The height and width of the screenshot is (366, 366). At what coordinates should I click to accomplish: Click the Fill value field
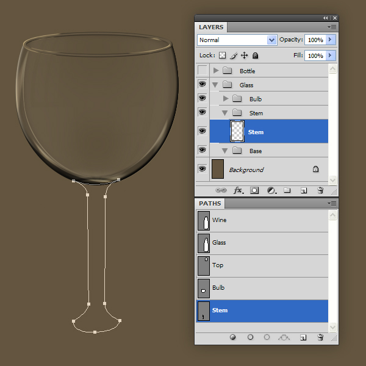[x=315, y=56]
